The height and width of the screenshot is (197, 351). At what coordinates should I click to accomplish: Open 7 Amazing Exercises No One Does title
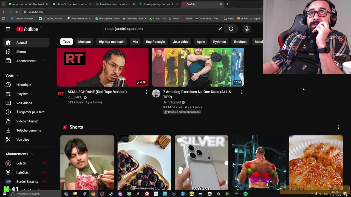point(197,94)
